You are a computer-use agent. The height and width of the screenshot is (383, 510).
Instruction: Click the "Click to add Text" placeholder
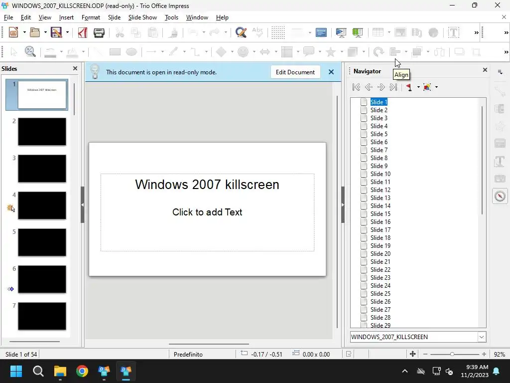207,212
